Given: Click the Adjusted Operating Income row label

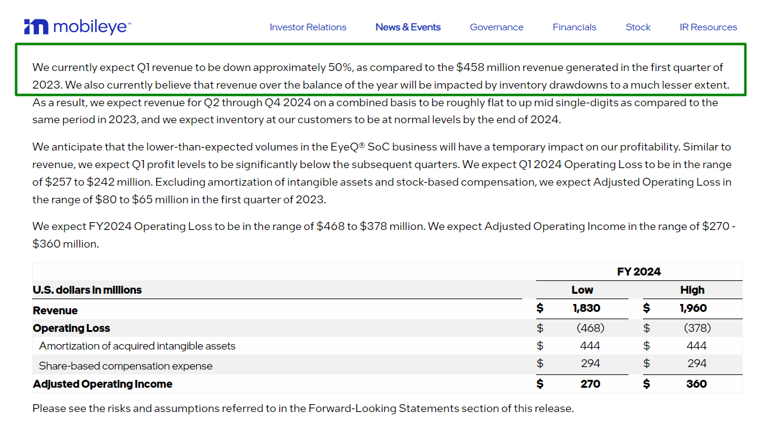Looking at the screenshot, I should pyautogui.click(x=103, y=384).
